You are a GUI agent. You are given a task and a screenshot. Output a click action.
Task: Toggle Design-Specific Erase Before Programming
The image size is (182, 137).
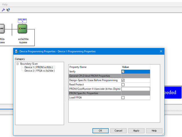(123, 80)
